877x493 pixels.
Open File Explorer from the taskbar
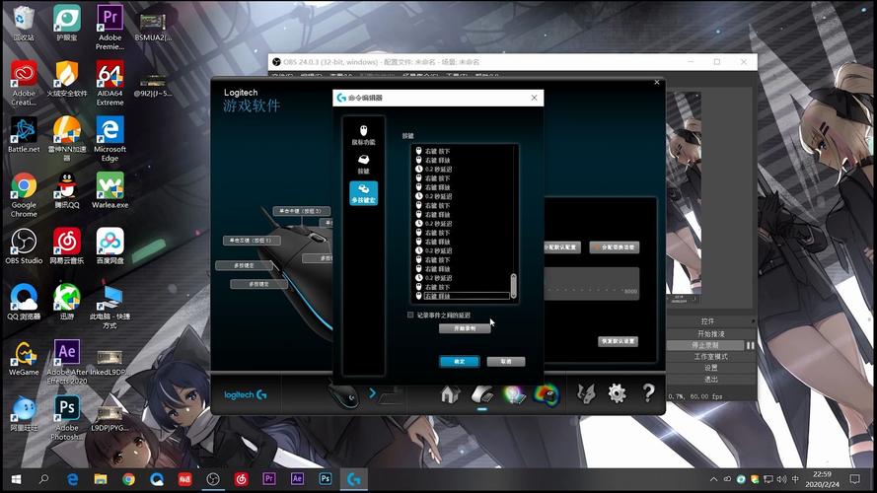(100, 479)
